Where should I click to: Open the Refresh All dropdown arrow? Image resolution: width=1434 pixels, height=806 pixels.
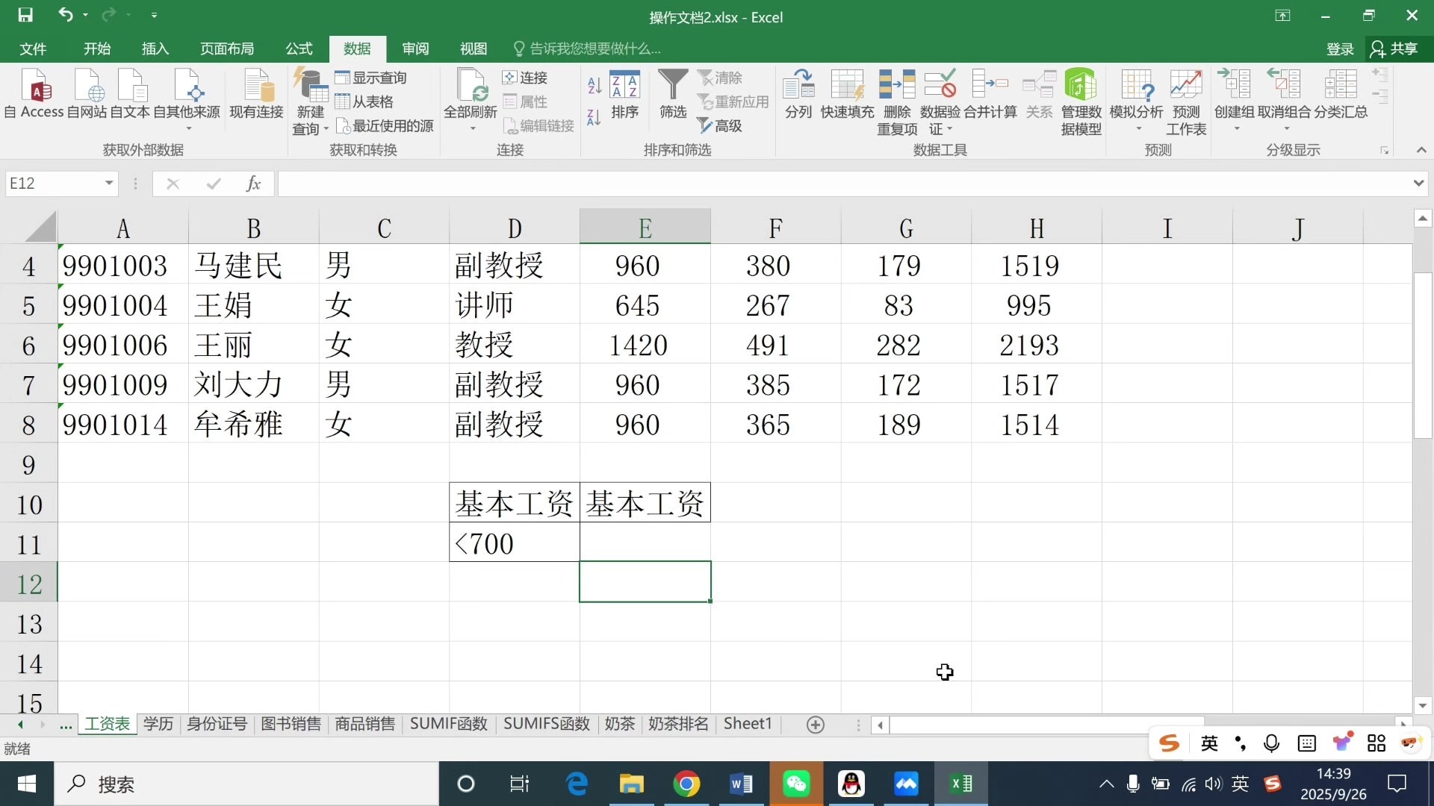[471, 129]
